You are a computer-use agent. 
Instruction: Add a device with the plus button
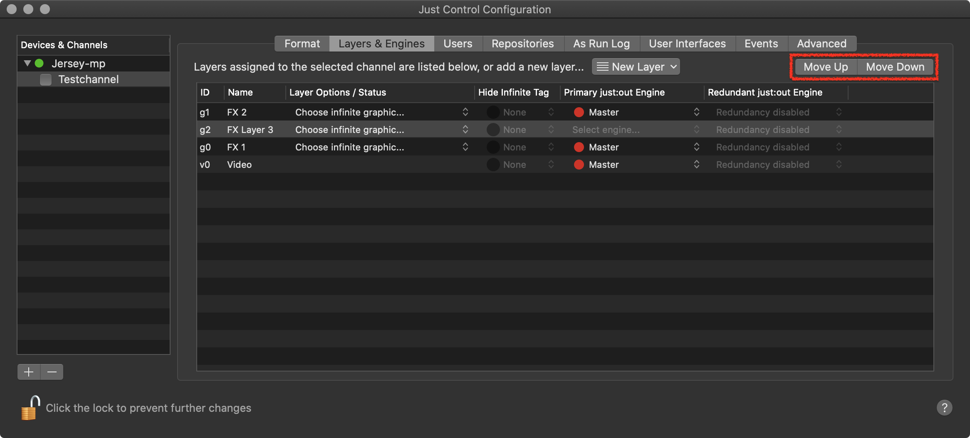coord(29,372)
